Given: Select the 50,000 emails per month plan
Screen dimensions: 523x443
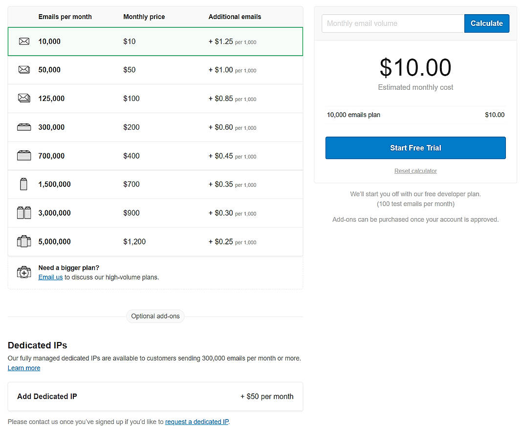Looking at the screenshot, I should point(155,70).
